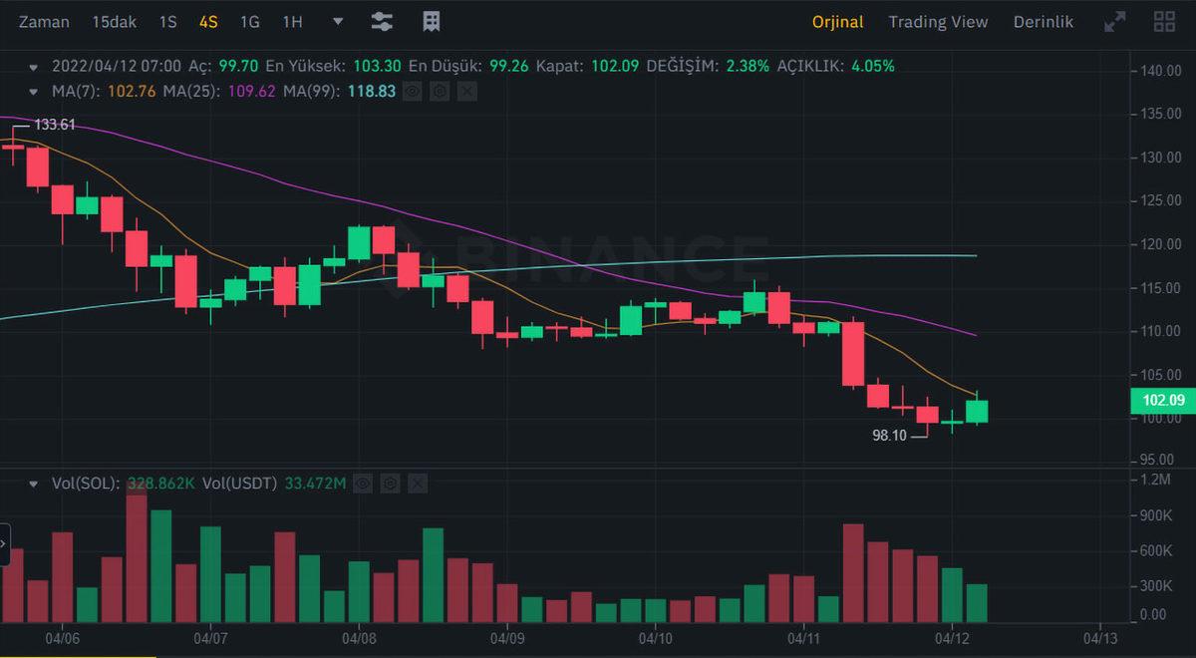Viewport: 1196px width, 658px height.
Task: Remove the Volume indicator with X
Action: (x=417, y=484)
